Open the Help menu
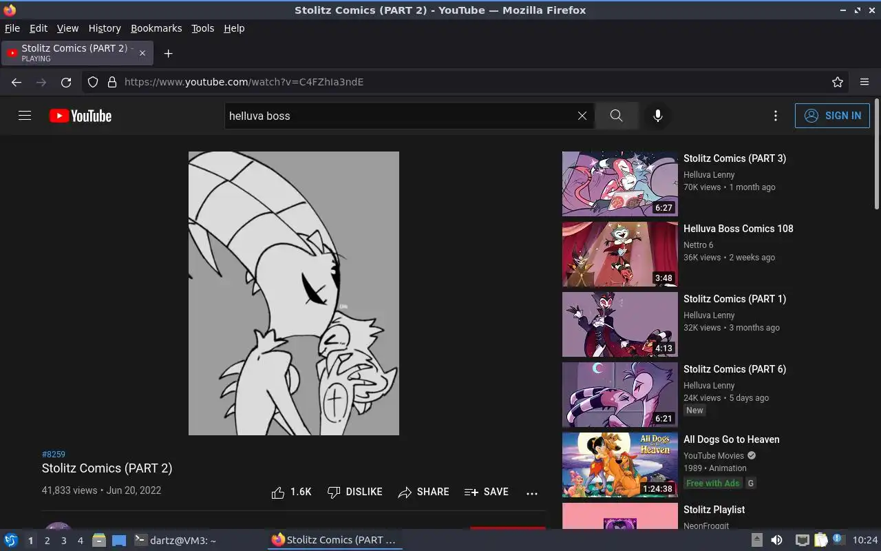The height and width of the screenshot is (551, 881). (234, 28)
